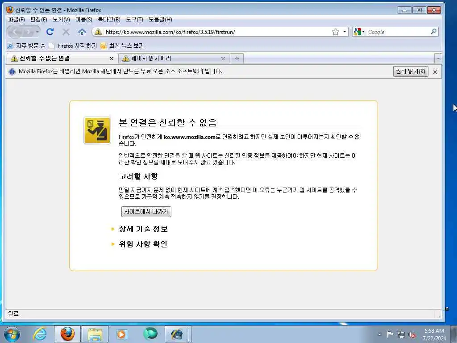This screenshot has height=343, width=457.
Task: Open the 편집(E) menu
Action: (38, 20)
